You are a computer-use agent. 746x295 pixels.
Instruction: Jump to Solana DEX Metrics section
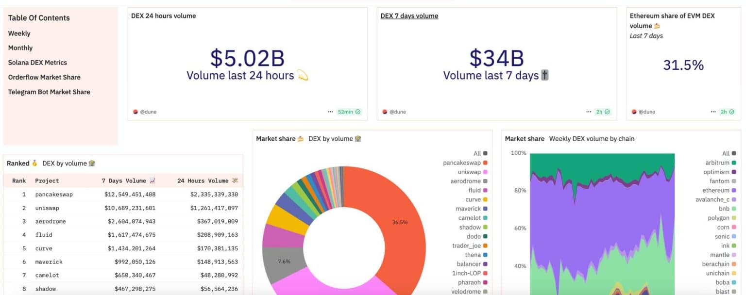click(x=37, y=63)
